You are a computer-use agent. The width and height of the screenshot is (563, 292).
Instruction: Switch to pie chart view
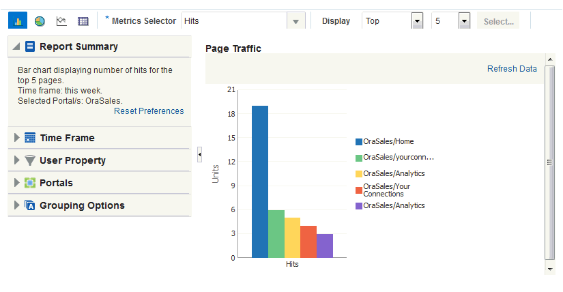click(40, 21)
